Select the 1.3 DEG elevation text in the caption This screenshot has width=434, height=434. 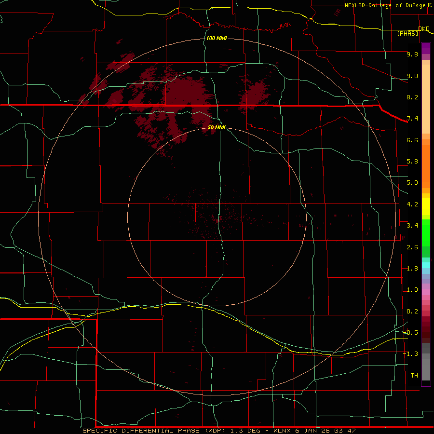[x=246, y=431]
